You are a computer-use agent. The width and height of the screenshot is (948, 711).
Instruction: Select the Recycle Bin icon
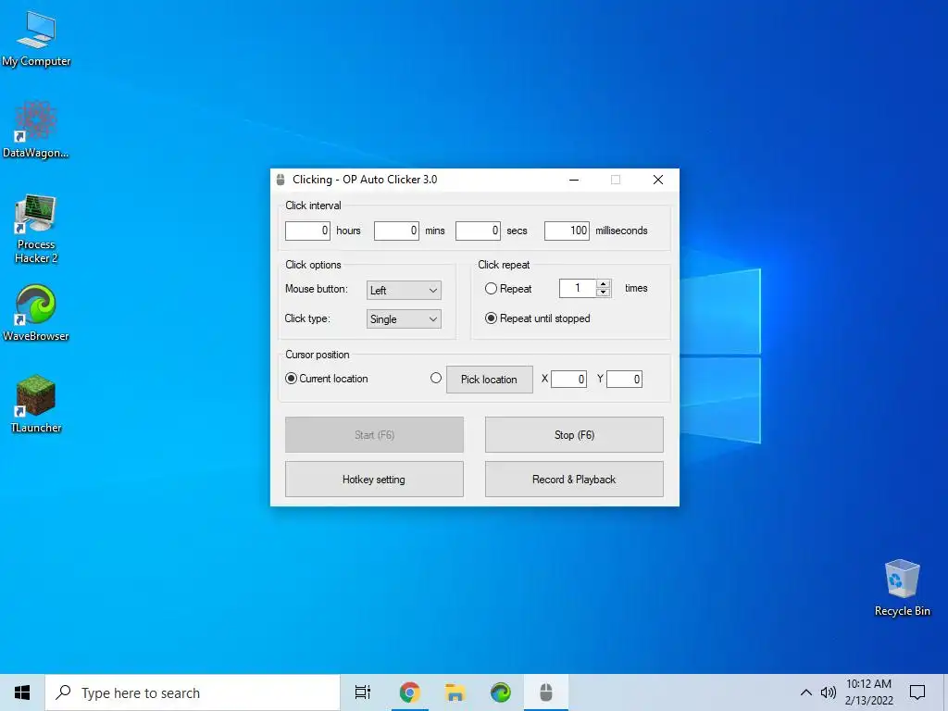[x=902, y=588]
